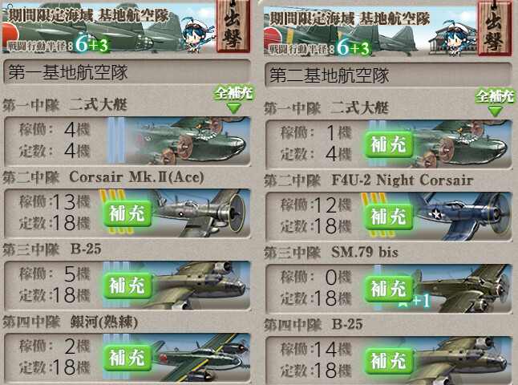Expand 全補充 resupply-all arrow for first air base
Screen dimensions: 518x385
(x=233, y=99)
